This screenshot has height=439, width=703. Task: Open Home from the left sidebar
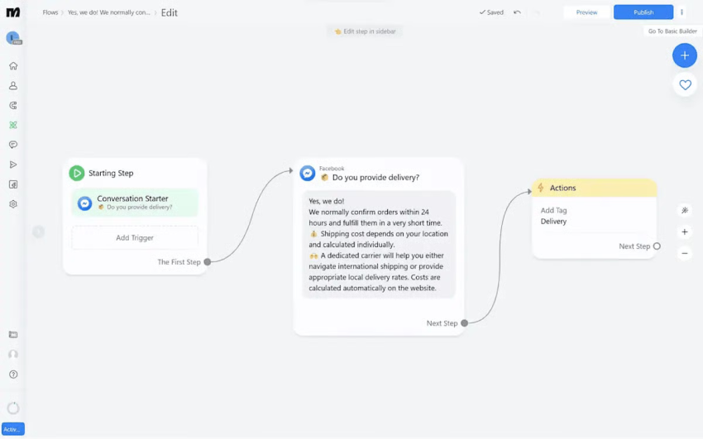[13, 66]
